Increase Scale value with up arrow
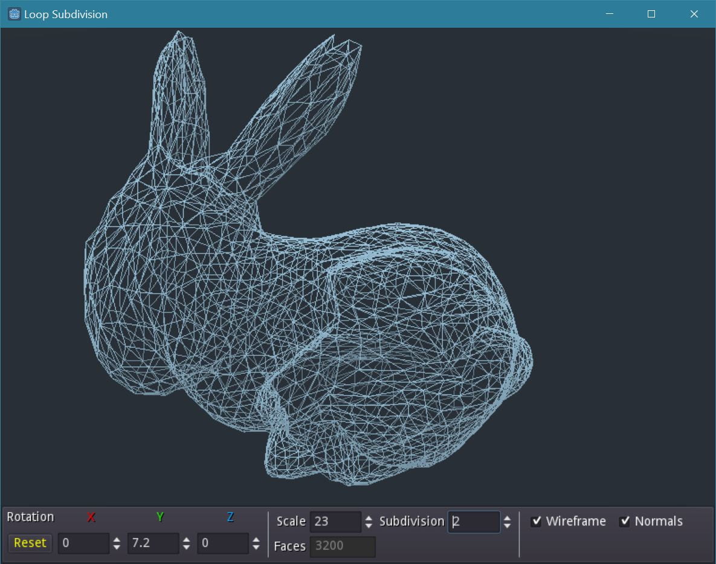This screenshot has width=716, height=564. coord(369,518)
